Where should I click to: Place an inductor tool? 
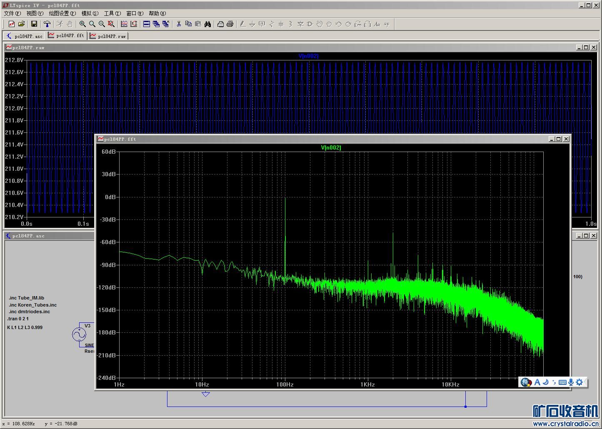[291, 24]
